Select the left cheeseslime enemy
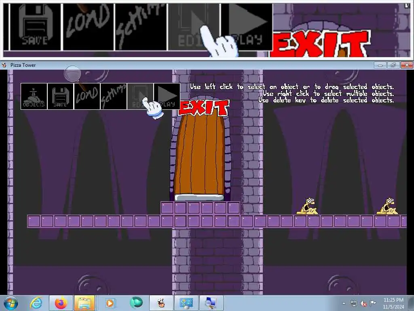This screenshot has height=311, width=414. [307, 206]
